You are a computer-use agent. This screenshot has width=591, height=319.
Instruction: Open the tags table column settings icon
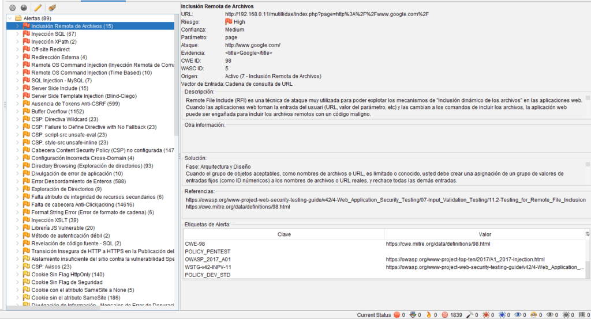[587, 234]
